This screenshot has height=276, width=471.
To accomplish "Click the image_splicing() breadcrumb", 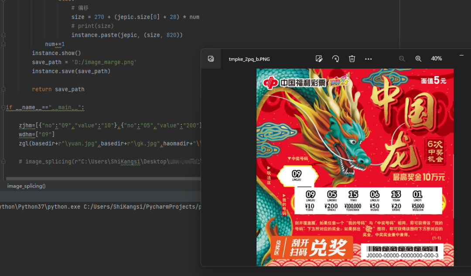I will [x=27, y=186].
